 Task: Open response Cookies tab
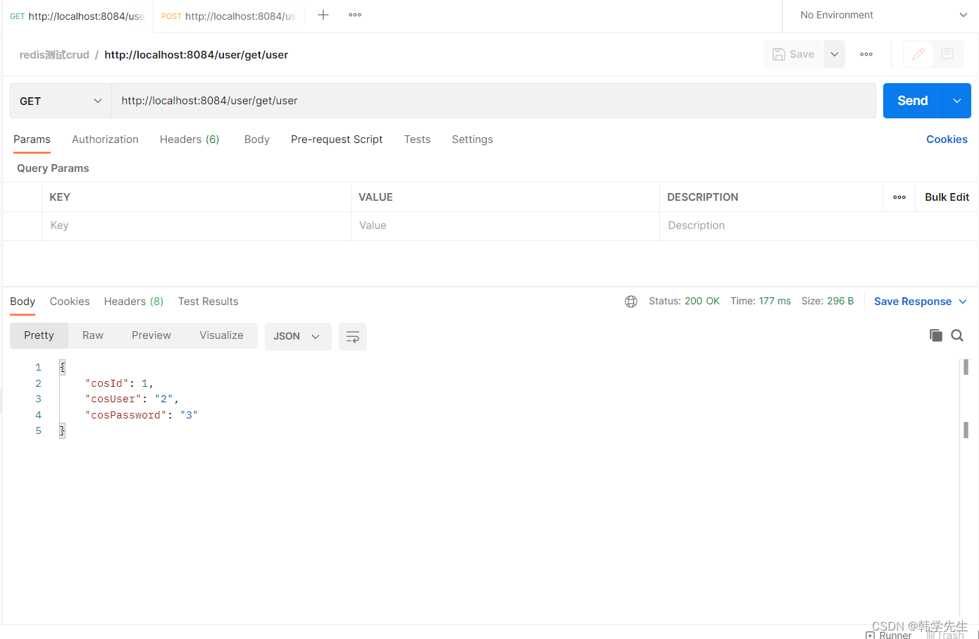70,302
